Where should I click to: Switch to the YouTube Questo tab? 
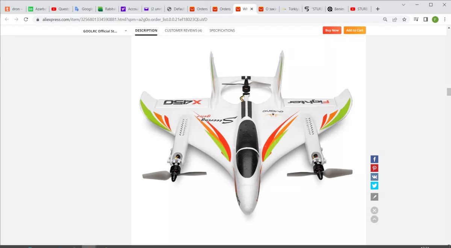pyautogui.click(x=60, y=9)
